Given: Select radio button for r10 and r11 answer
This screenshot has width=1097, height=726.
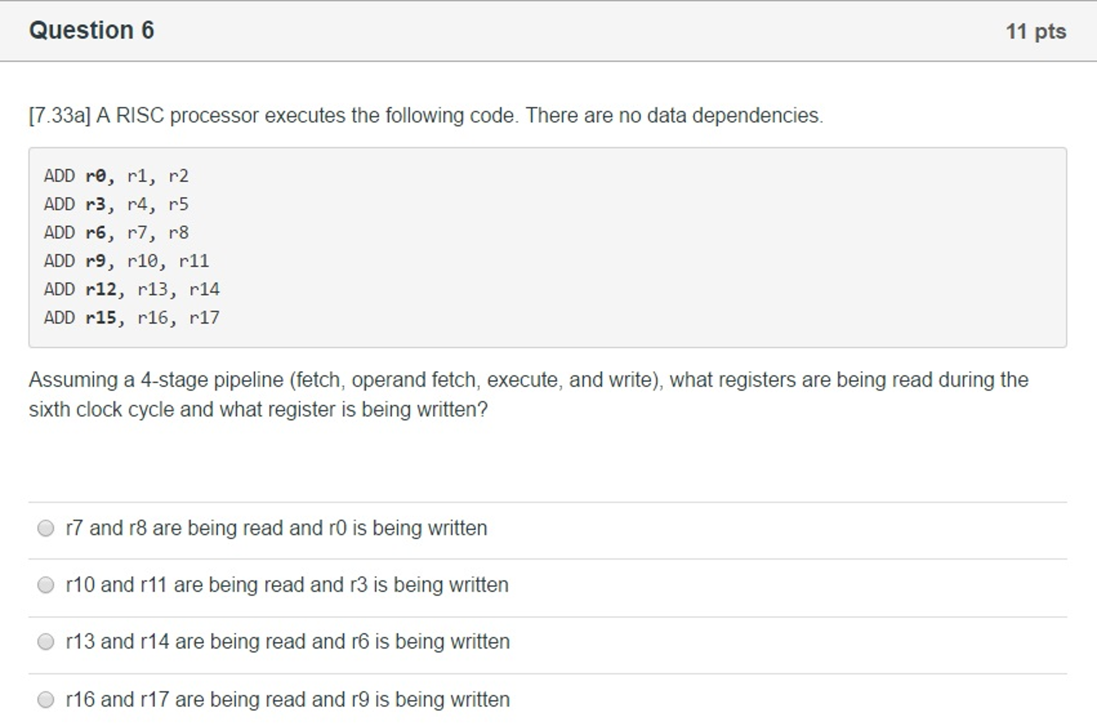Looking at the screenshot, I should [46, 584].
